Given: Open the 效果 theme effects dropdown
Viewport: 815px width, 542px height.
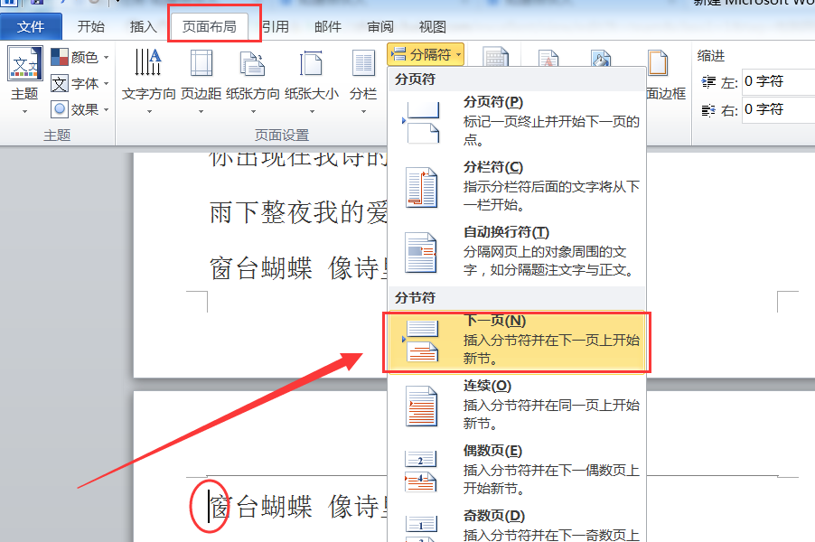Looking at the screenshot, I should (80, 109).
